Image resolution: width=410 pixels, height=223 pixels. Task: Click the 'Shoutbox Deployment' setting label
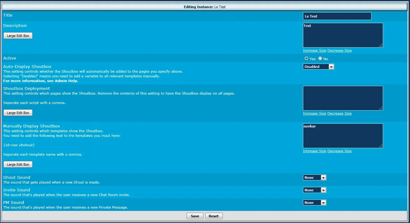[27, 88]
